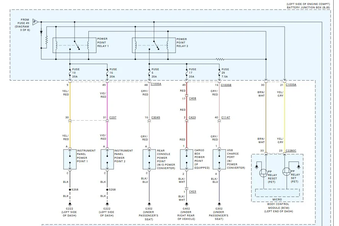Select the USB Charge Port component box
The image size is (339, 226).
point(219,159)
